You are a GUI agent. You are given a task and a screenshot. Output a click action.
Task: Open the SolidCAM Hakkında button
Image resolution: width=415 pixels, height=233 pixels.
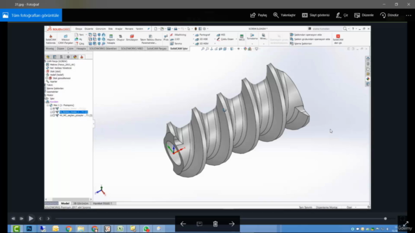[x=51, y=39]
